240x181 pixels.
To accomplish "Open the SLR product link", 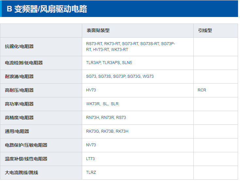I will (115, 104).
